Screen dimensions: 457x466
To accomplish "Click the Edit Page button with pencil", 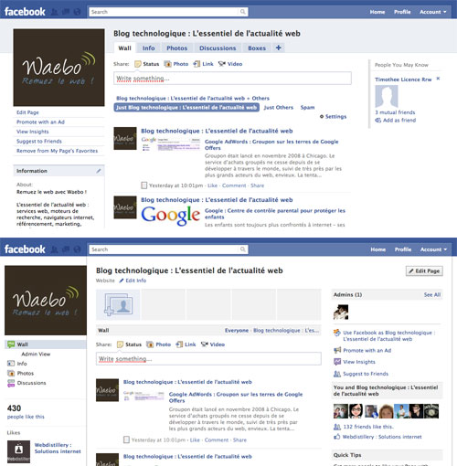I will tap(424, 271).
